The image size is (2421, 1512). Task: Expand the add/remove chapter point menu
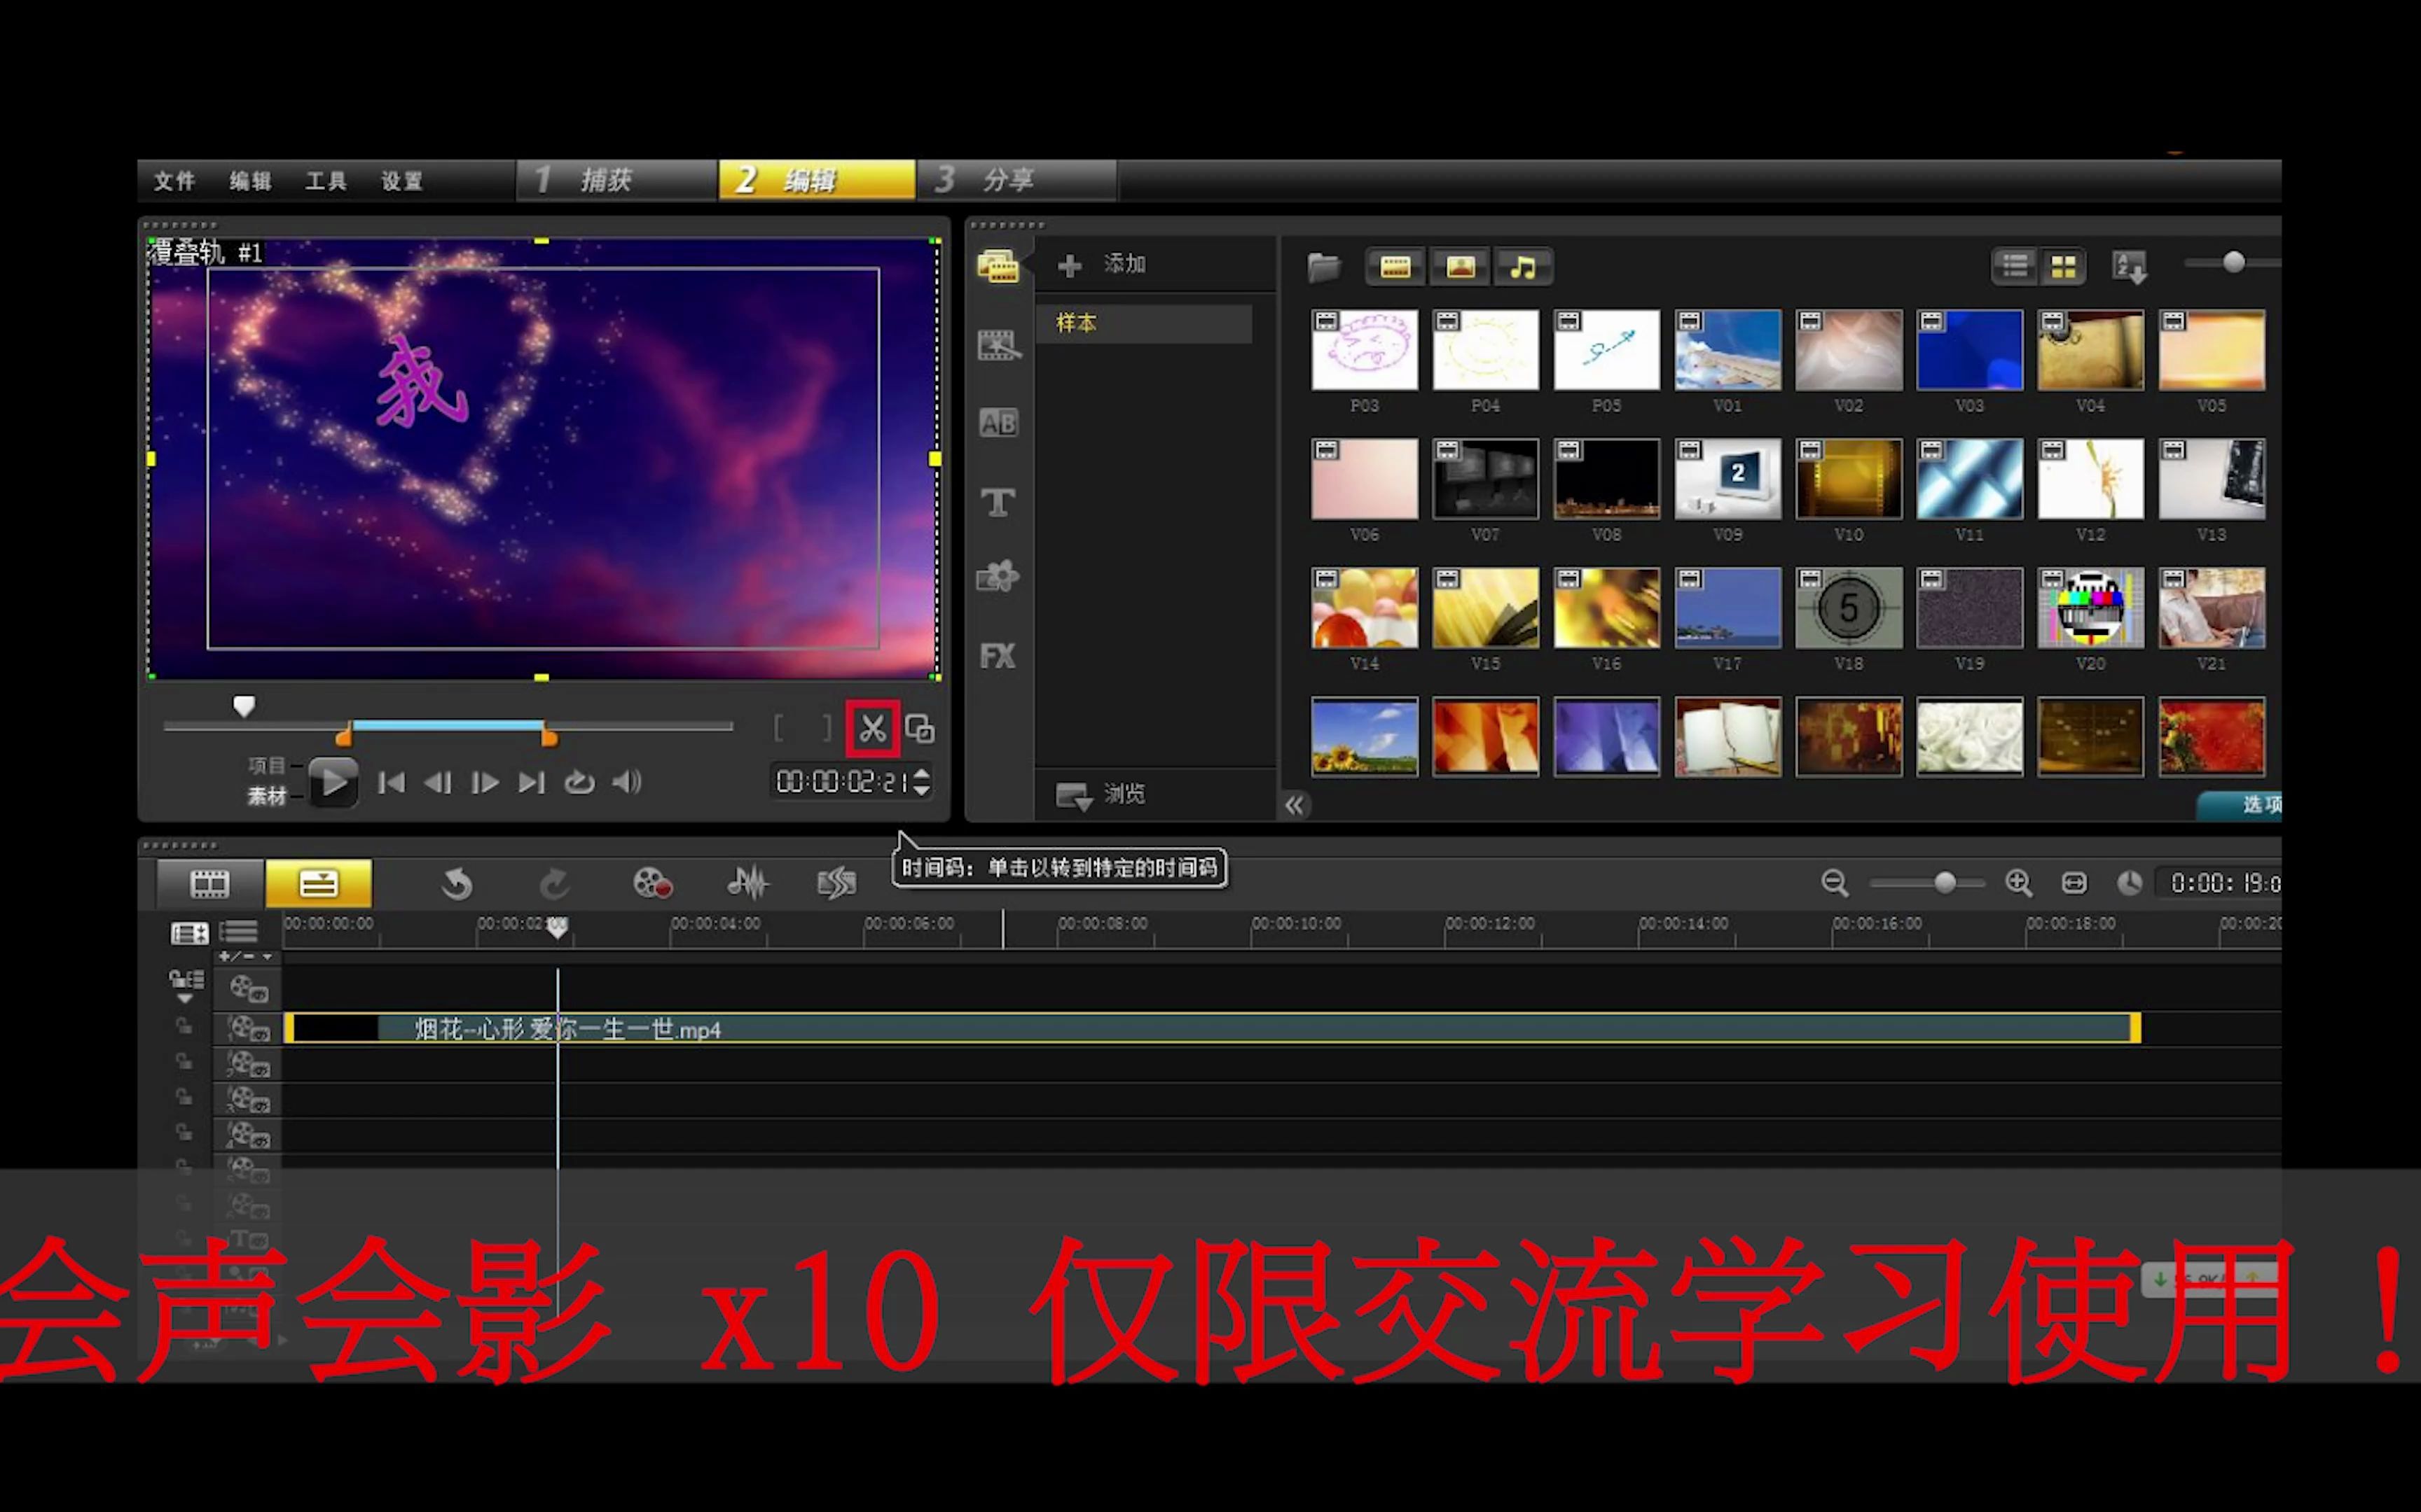tap(246, 957)
